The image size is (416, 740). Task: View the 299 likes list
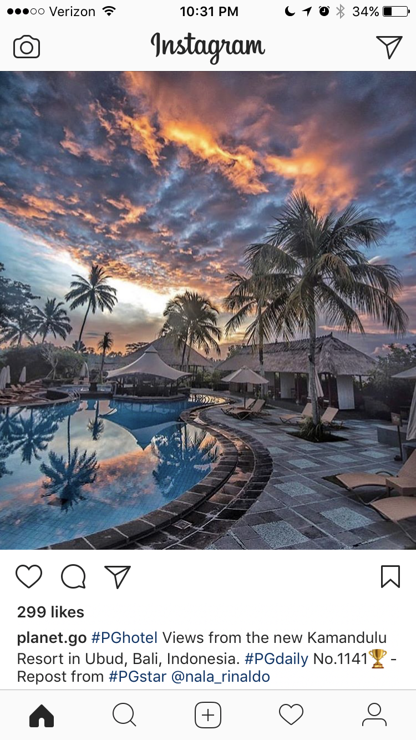tap(50, 612)
